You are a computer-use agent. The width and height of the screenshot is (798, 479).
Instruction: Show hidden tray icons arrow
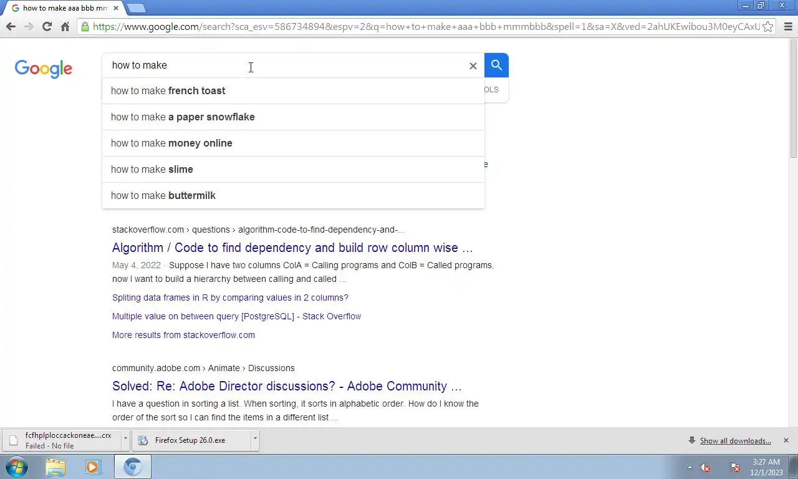click(690, 467)
